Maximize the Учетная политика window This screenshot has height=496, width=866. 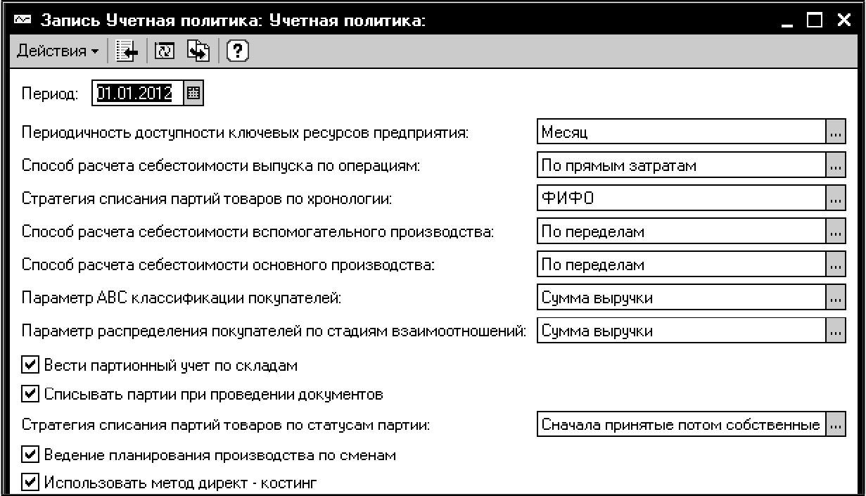coord(815,22)
